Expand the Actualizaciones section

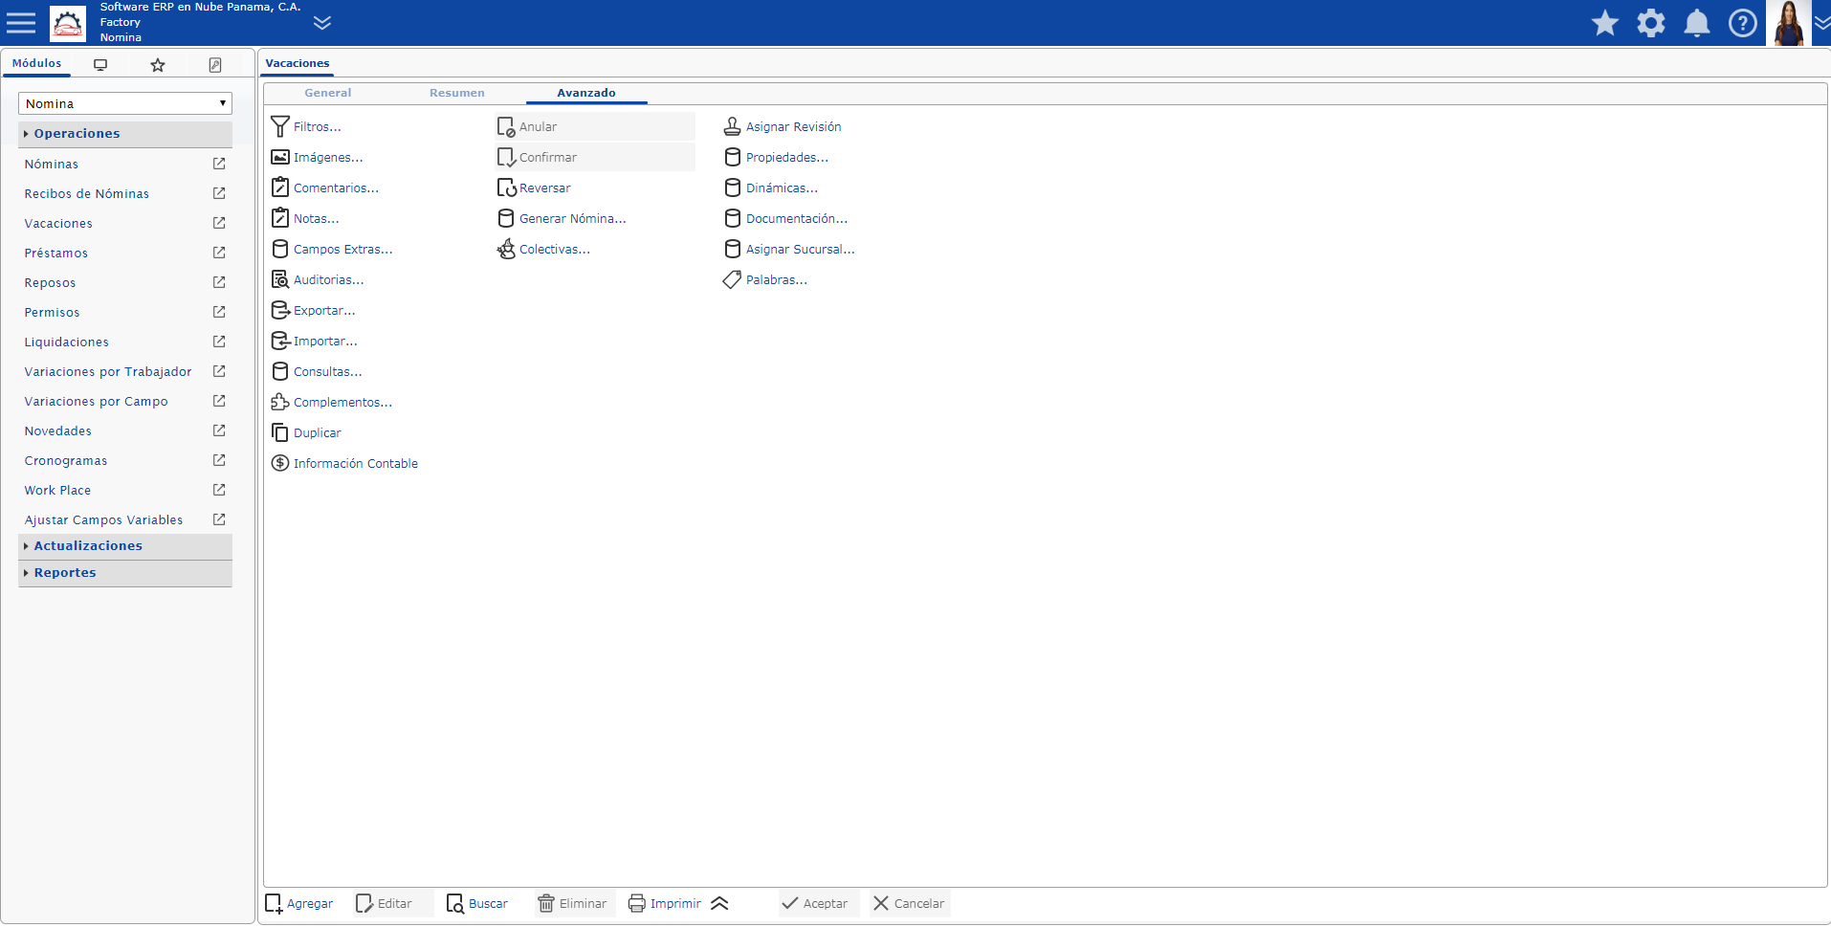pos(125,546)
